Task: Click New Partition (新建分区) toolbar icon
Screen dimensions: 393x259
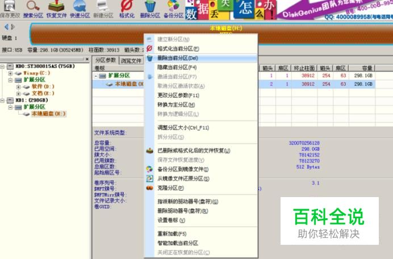Action: pos(103,9)
